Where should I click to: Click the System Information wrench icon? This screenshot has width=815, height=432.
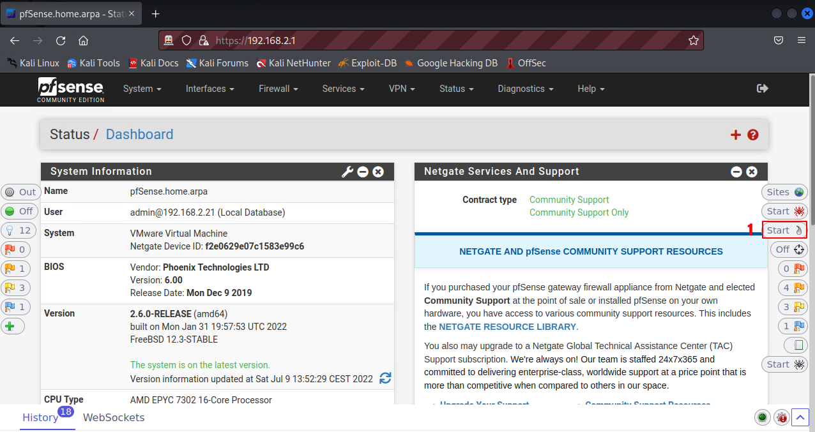[x=347, y=172]
